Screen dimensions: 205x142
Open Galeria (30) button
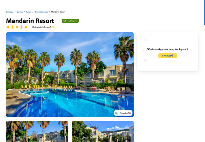point(123,113)
